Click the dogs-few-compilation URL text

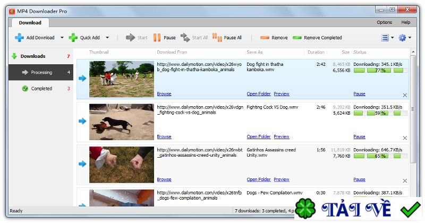pos(199,195)
